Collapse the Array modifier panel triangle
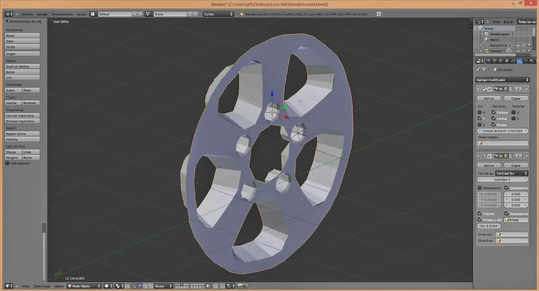 pos(478,156)
